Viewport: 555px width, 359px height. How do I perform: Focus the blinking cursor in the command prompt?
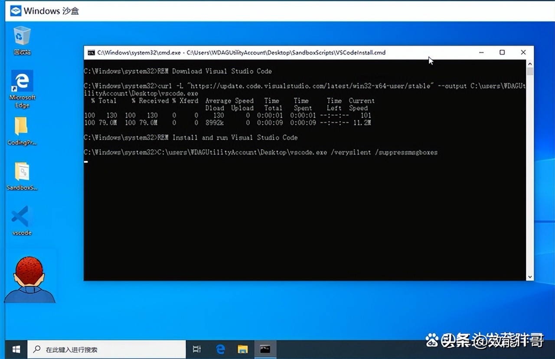tap(85, 161)
